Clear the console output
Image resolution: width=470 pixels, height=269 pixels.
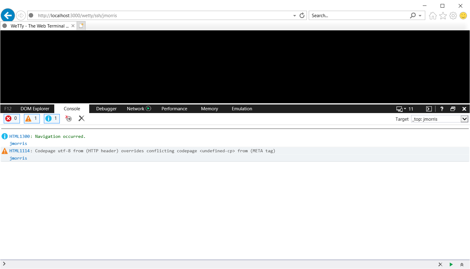(x=81, y=118)
